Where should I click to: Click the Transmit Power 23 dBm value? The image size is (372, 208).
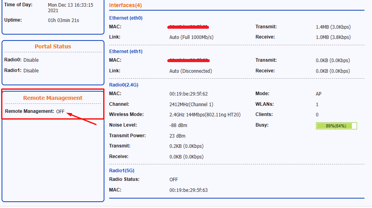(177, 136)
